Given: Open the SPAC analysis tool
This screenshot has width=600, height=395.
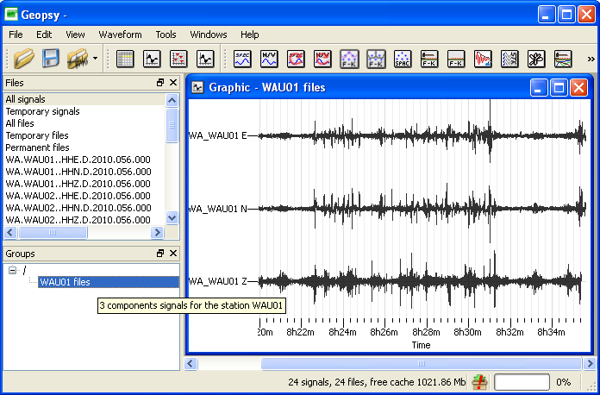Looking at the screenshot, I should click(x=403, y=59).
